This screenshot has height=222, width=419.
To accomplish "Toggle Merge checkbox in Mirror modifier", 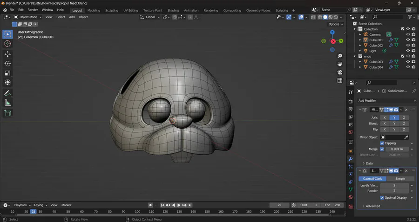I will tap(382, 149).
